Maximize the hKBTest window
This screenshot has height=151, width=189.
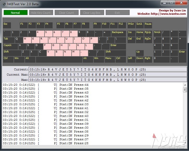(172, 3)
